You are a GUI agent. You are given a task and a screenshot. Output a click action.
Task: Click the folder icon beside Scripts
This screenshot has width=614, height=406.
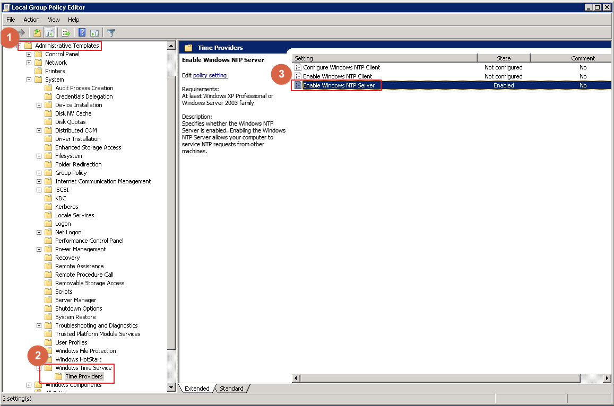coord(48,292)
